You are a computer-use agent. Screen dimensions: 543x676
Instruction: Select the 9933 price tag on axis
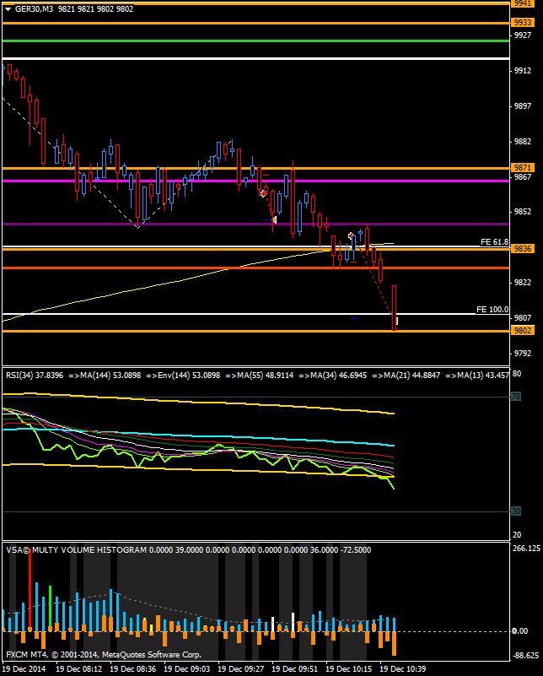[522, 23]
